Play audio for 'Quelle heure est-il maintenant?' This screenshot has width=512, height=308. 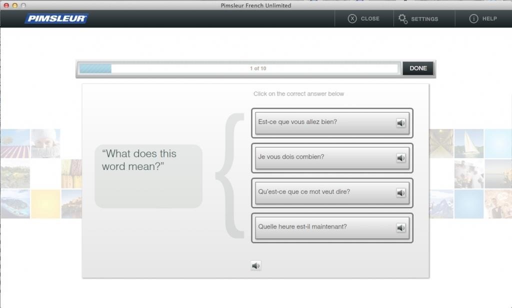[x=401, y=227]
